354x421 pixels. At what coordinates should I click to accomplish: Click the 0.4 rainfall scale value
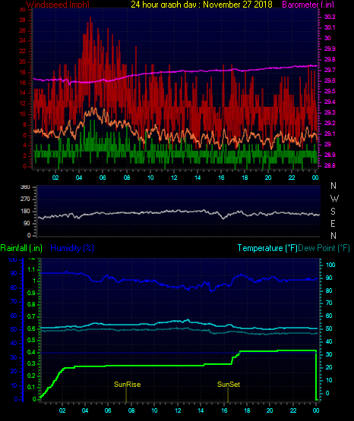pos(31,352)
